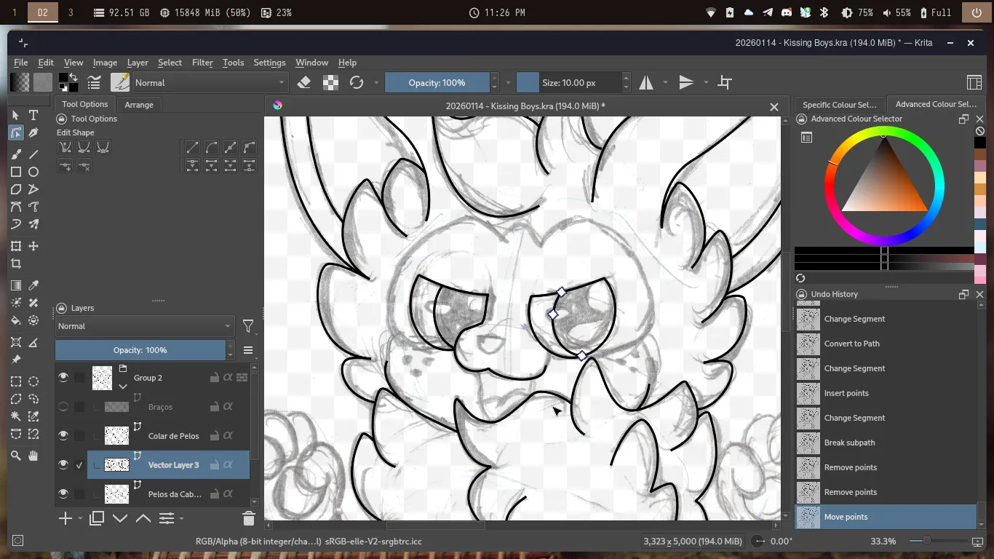Hide the Colar de Pelos layer
The width and height of the screenshot is (994, 559).
coord(63,435)
